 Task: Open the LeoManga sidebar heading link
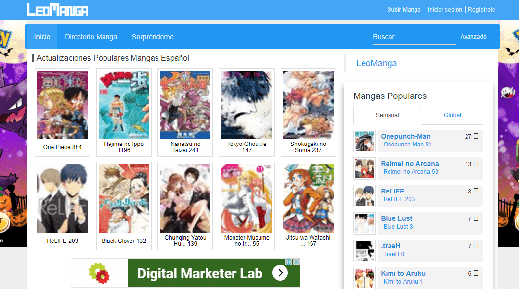pyautogui.click(x=376, y=63)
